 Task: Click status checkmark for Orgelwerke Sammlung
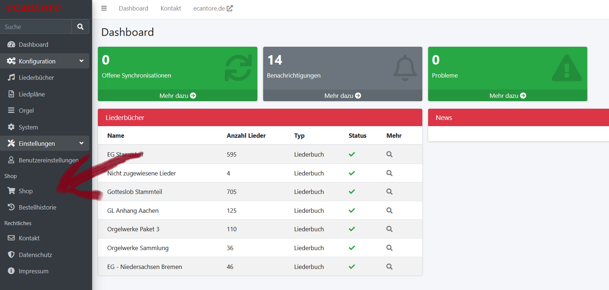pos(352,248)
